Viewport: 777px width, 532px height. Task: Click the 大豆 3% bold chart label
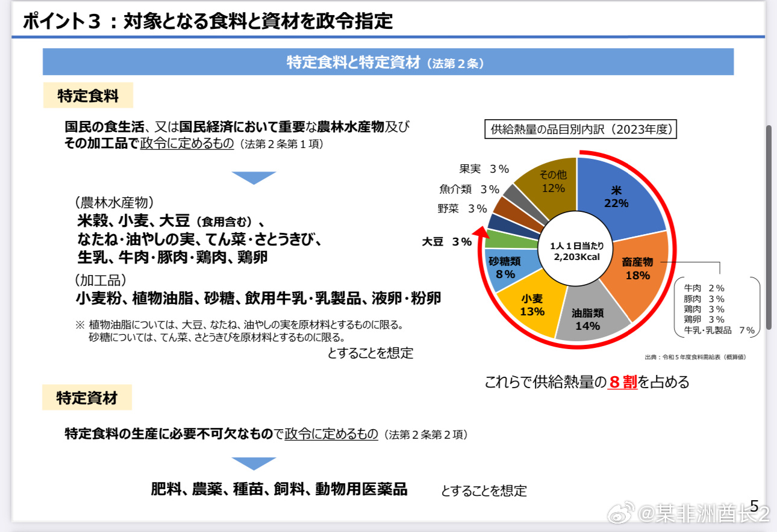coord(446,241)
